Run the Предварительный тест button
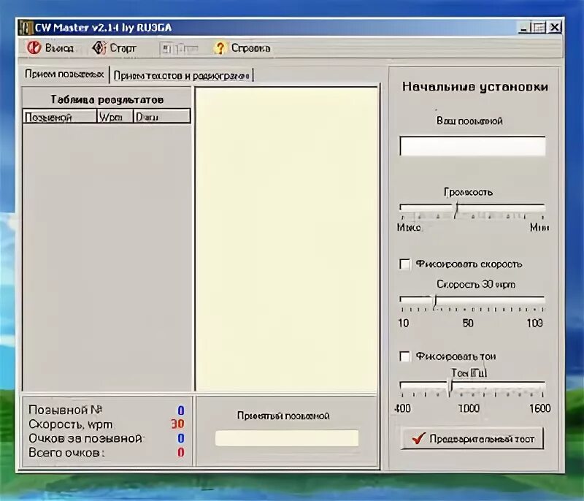The height and width of the screenshot is (501, 584). point(472,439)
